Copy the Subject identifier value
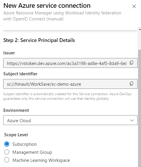This screenshot has width=141, height=167. click(x=132, y=84)
